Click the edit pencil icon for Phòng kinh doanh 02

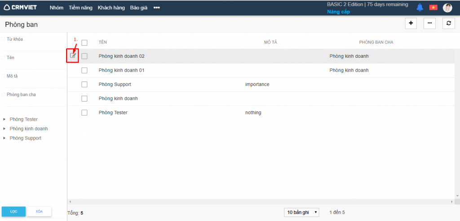point(73,55)
